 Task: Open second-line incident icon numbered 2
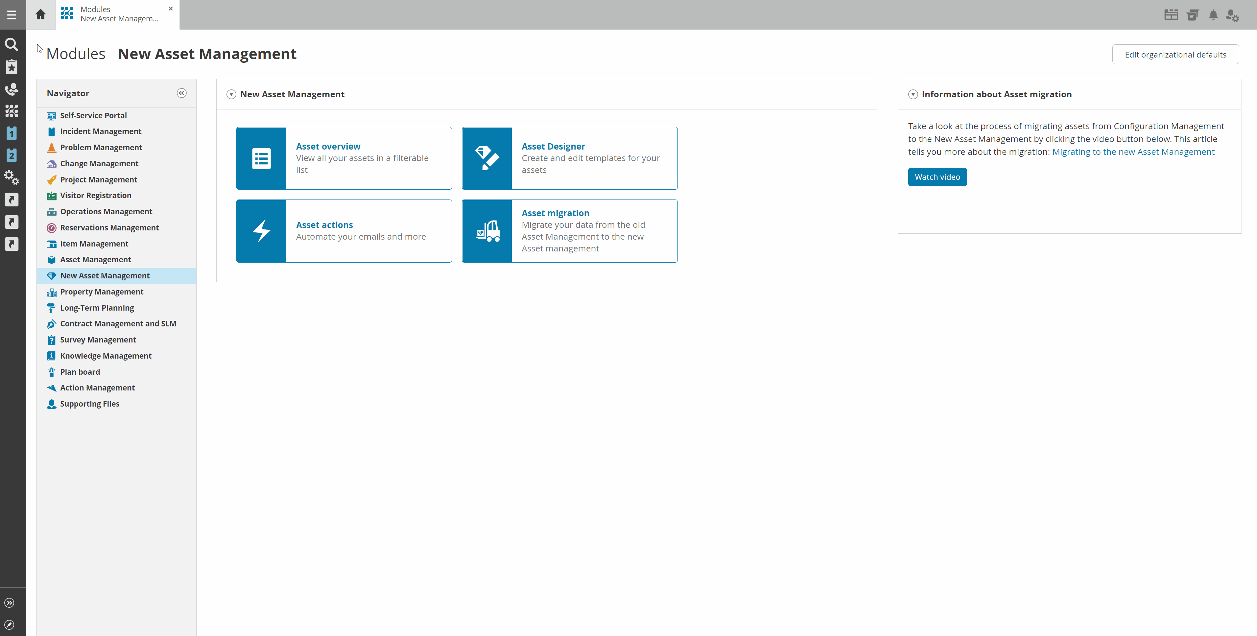(x=12, y=156)
